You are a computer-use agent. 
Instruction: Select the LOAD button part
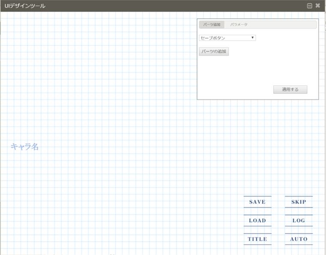pyautogui.click(x=257, y=220)
